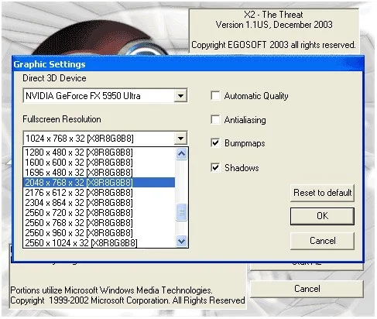Open the Direct 3D Device dropdown arrow
The width and height of the screenshot is (377, 319).
180,96
